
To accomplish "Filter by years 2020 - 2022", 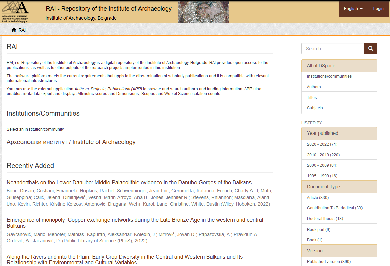I will (x=322, y=144).
